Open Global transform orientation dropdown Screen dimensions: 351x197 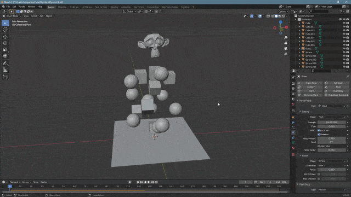point(129,11)
